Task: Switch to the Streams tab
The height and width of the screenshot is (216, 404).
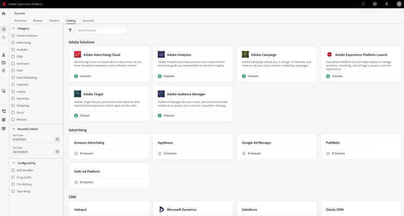Action: click(x=54, y=20)
